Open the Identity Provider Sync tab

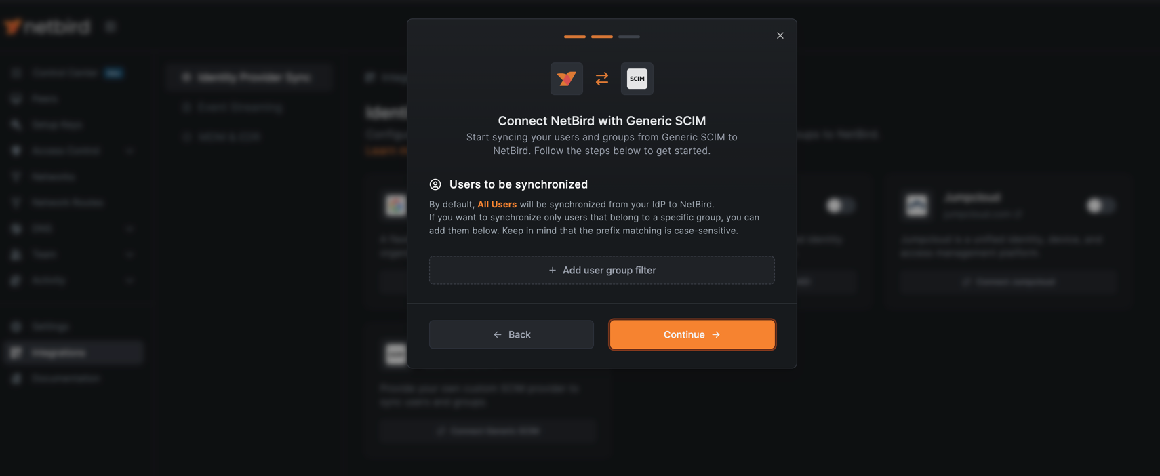click(248, 77)
